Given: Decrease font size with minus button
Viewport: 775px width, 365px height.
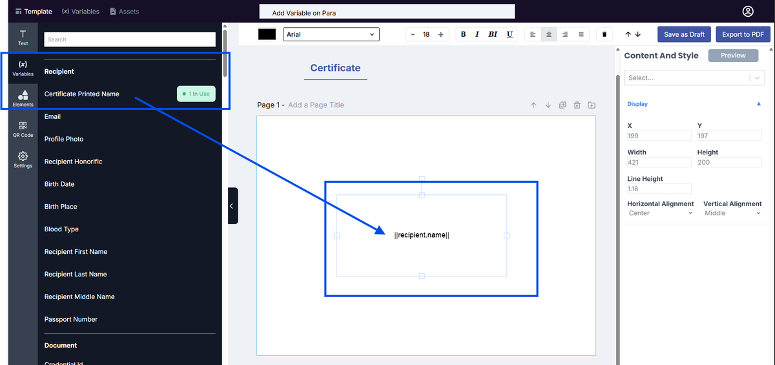Looking at the screenshot, I should coord(413,34).
